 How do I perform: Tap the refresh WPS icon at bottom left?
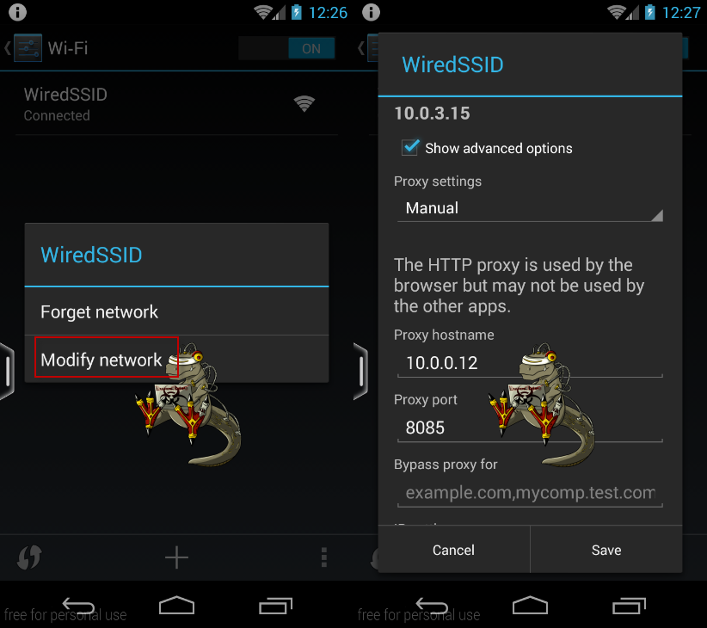(29, 557)
